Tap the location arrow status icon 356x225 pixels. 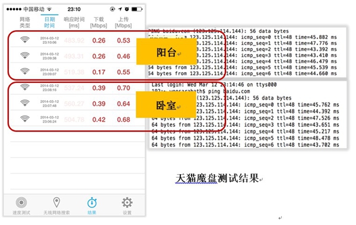pyautogui.click(x=120, y=9)
